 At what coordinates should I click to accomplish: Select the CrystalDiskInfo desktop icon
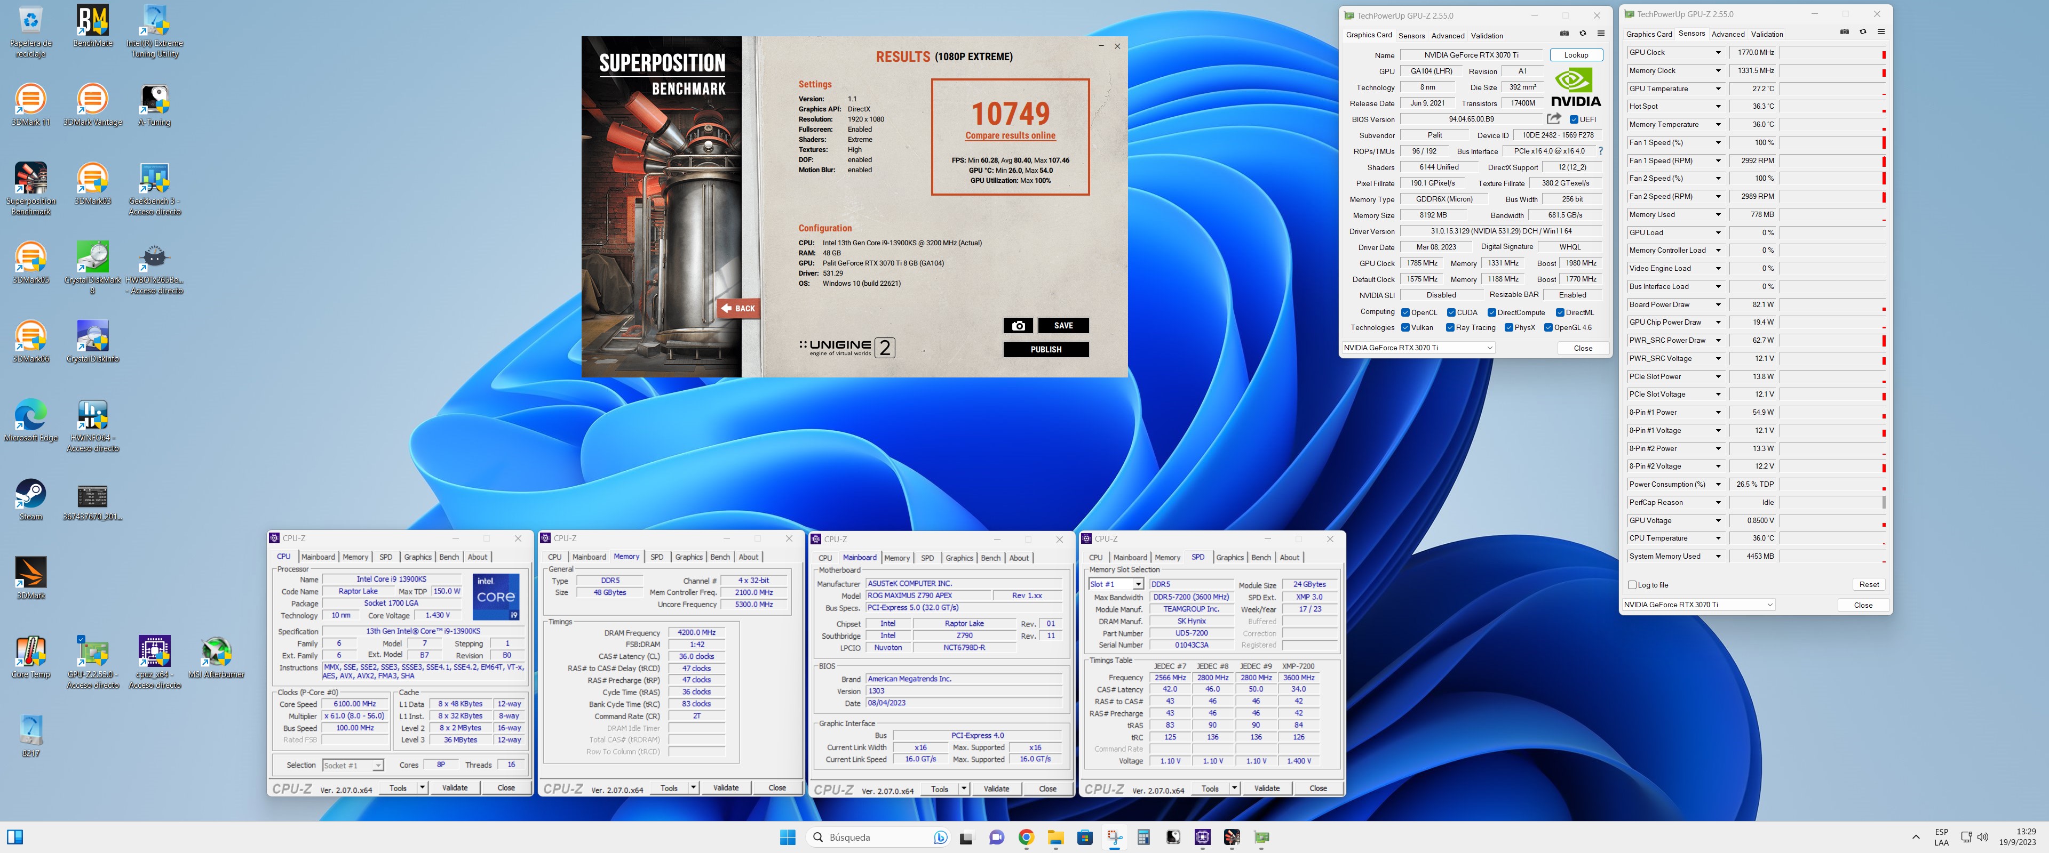(92, 341)
